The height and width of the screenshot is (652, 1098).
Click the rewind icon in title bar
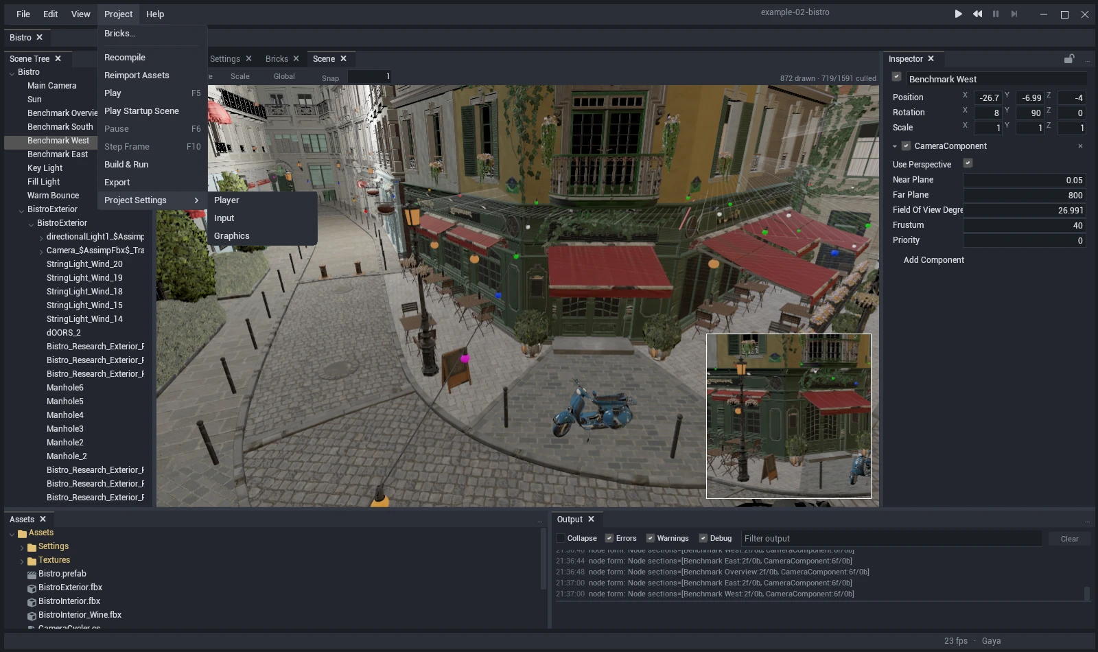coord(977,14)
